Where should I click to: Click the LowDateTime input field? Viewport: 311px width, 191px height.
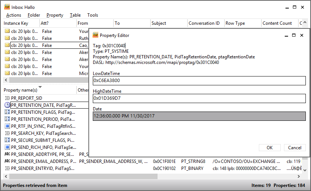point(199,81)
